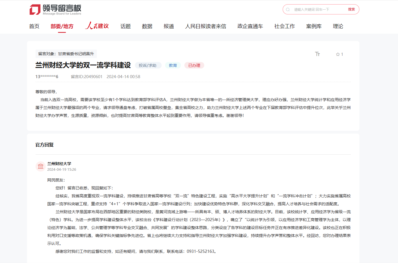
Task: Click the 搜索 button
Action: pos(351,9)
